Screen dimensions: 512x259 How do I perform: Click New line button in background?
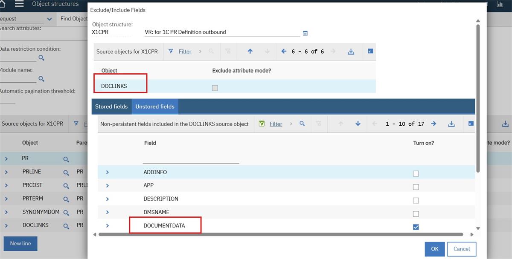click(20, 243)
